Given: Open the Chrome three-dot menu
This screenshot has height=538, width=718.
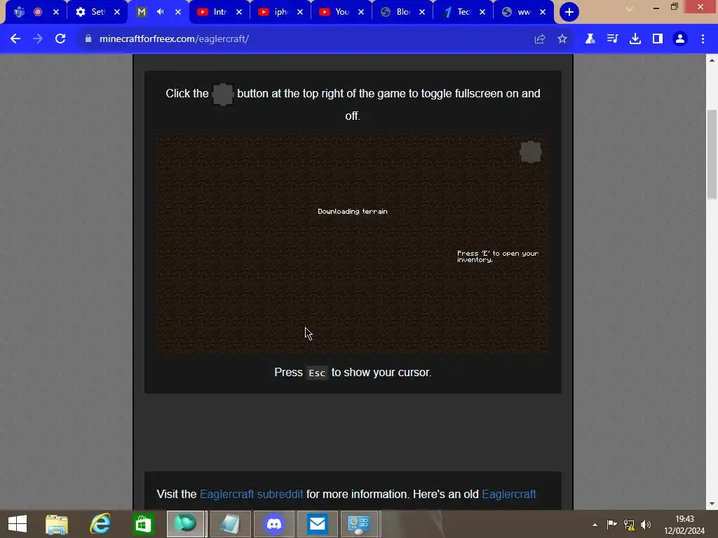Looking at the screenshot, I should [x=703, y=39].
